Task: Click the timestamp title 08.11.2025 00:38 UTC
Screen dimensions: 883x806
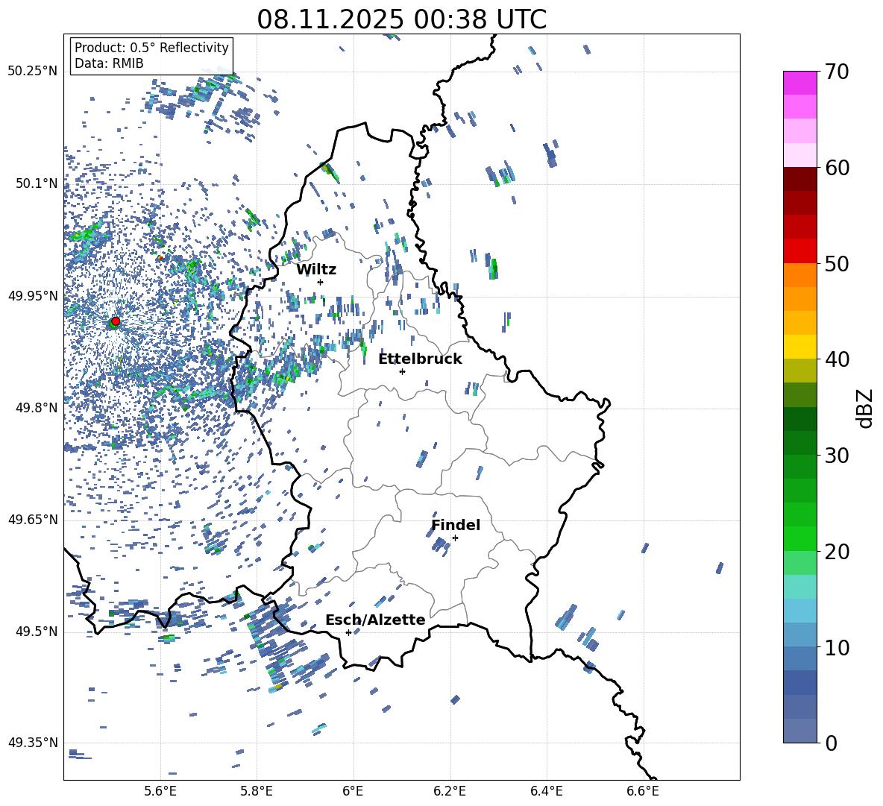Action: 401,19
